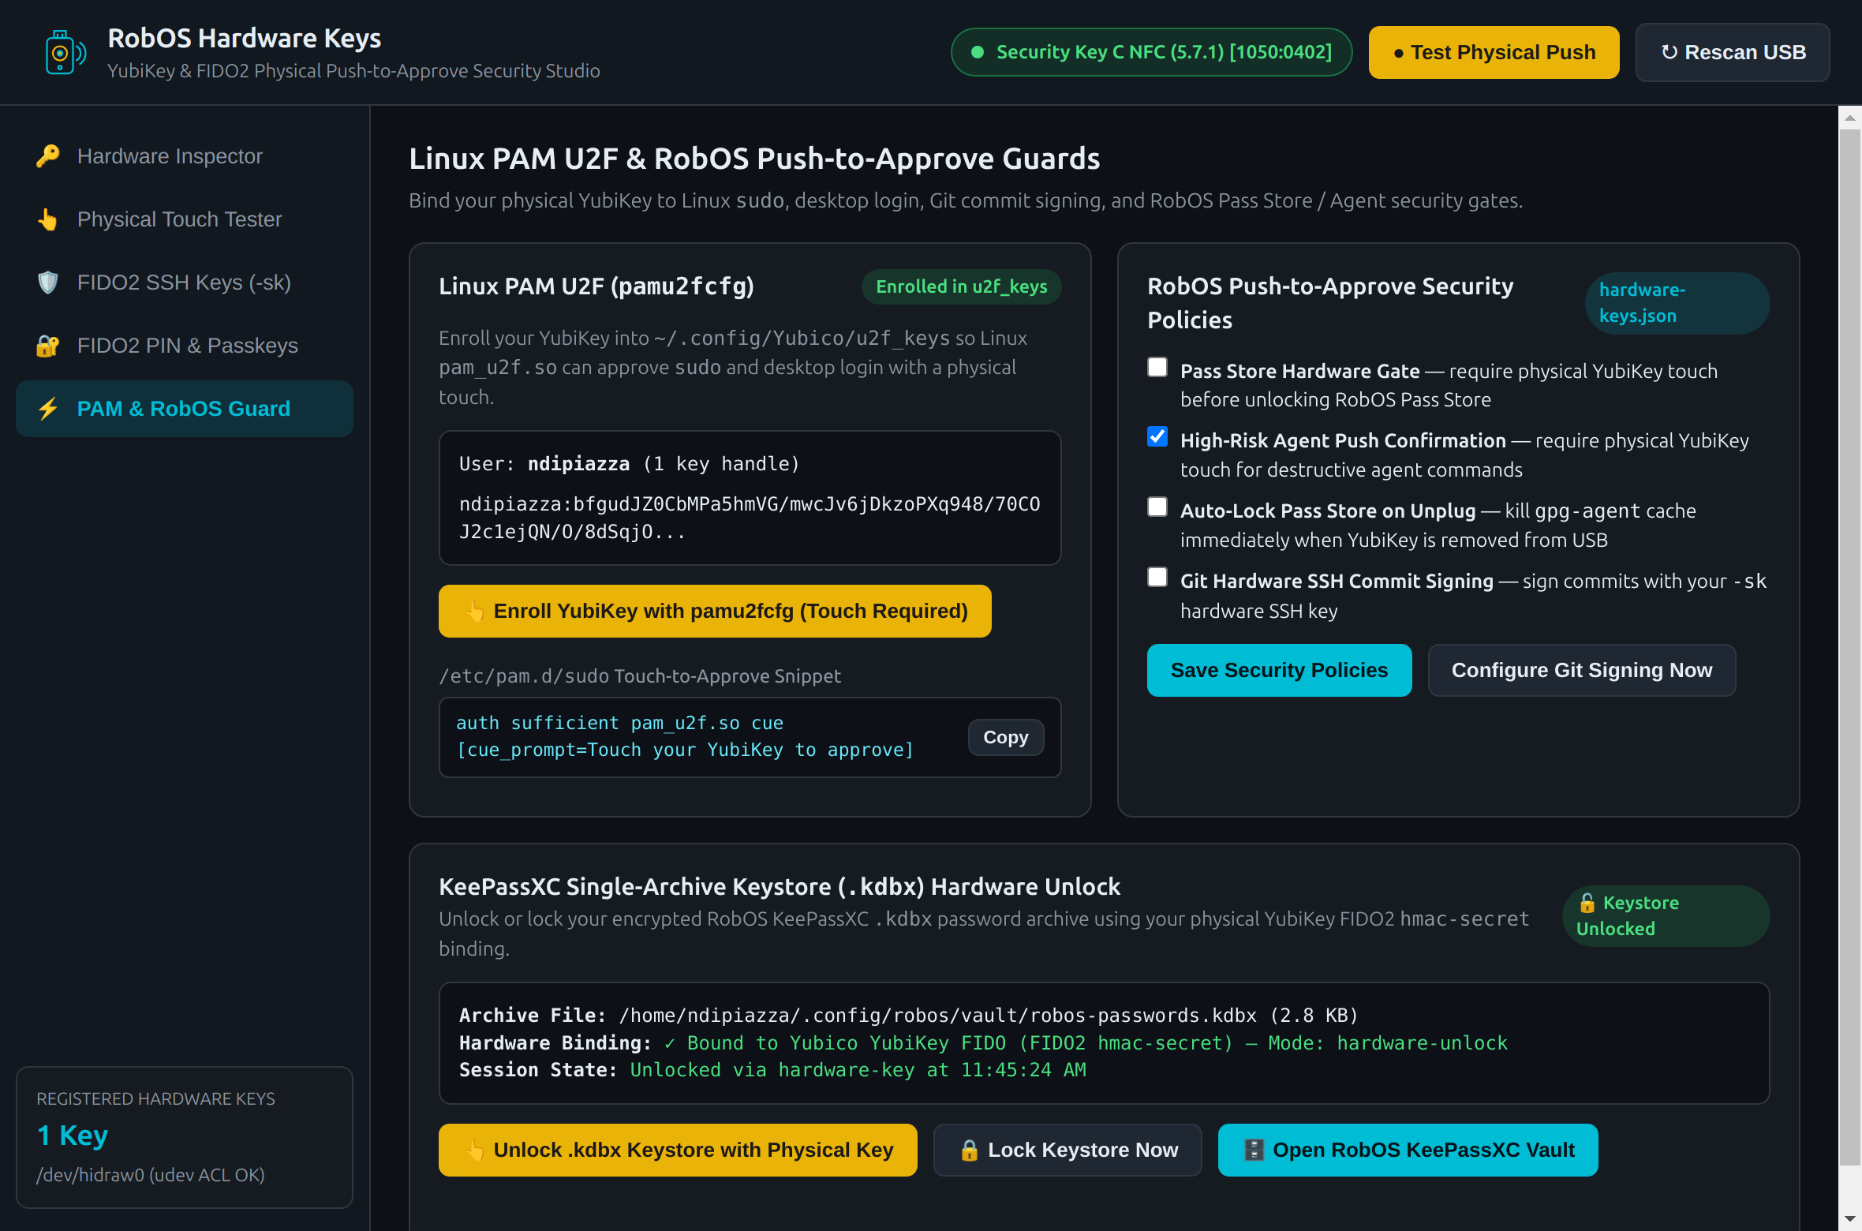The width and height of the screenshot is (1862, 1231).
Task: Click the circular arrow icon on Rescan USB
Action: pos(1669,52)
